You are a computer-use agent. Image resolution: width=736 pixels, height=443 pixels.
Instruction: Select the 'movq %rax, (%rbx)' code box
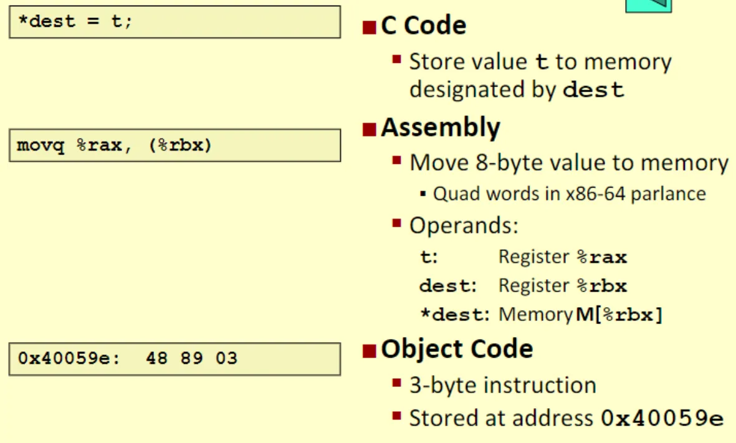174,146
